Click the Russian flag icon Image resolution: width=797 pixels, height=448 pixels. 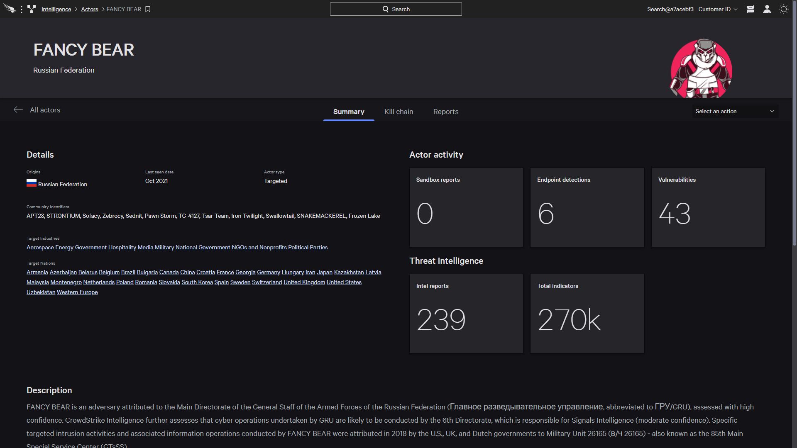[x=32, y=183]
